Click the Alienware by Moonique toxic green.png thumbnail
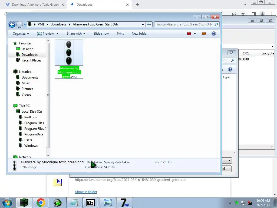 point(69,53)
